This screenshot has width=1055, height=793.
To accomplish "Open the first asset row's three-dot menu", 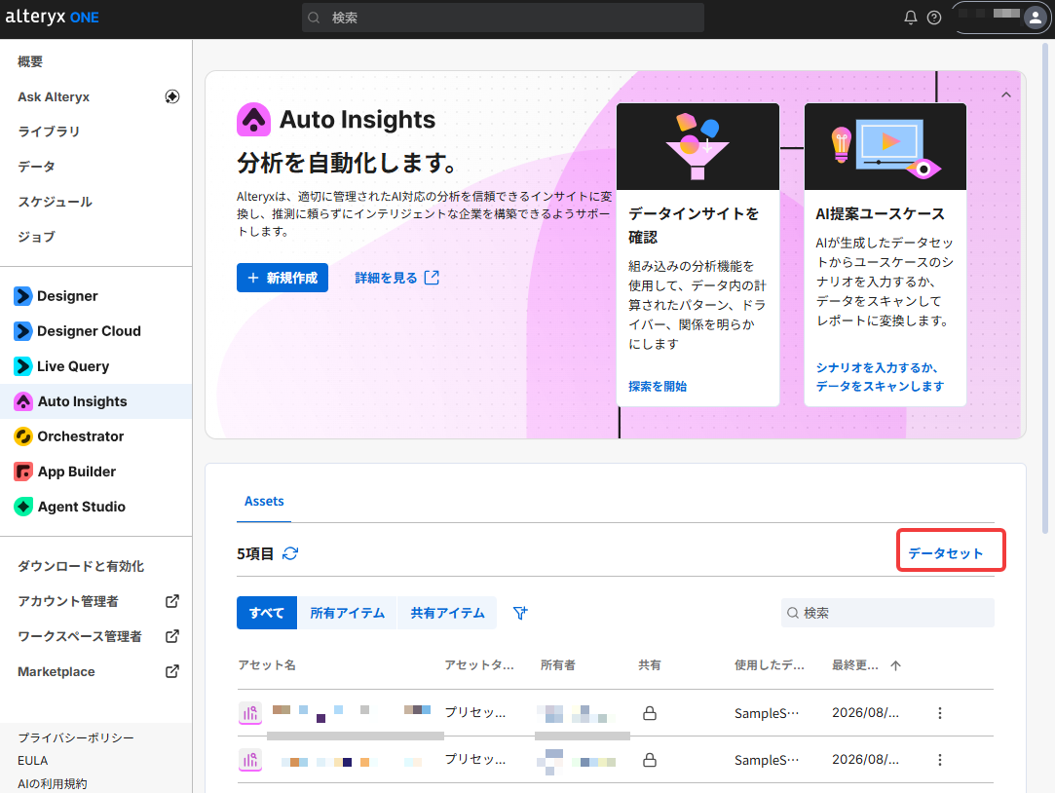I will (x=940, y=713).
